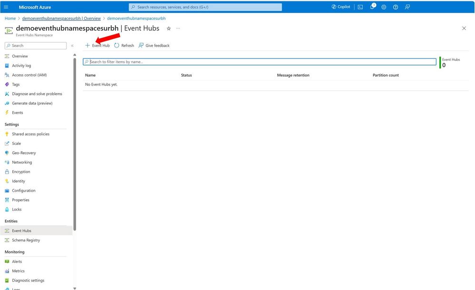
Task: Click sidebar scroll up arrow
Action: coord(75,55)
